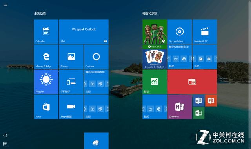
Task: Open the Xbox tile with avatars
Action: click(155, 31)
